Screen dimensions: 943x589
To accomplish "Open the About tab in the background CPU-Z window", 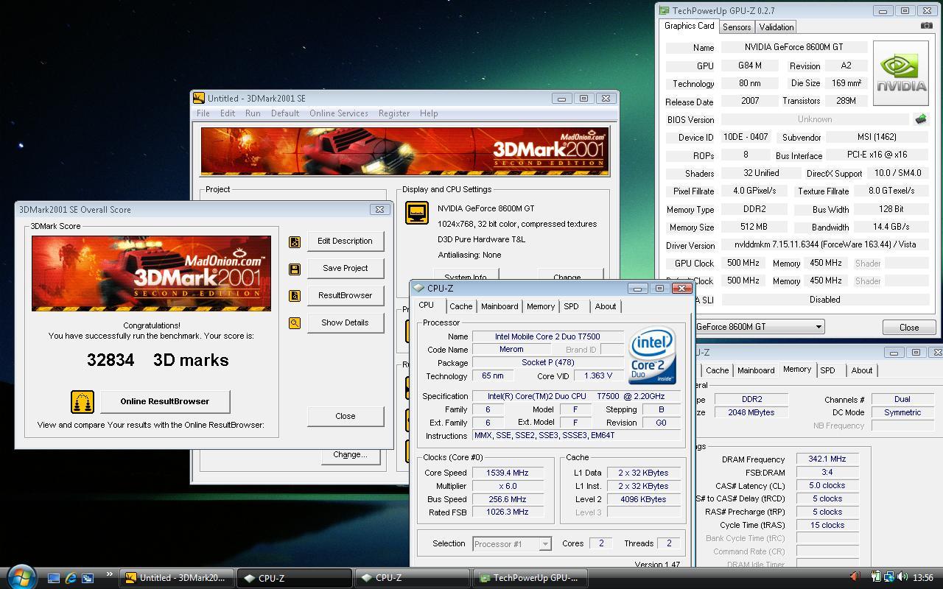I will click(x=862, y=370).
